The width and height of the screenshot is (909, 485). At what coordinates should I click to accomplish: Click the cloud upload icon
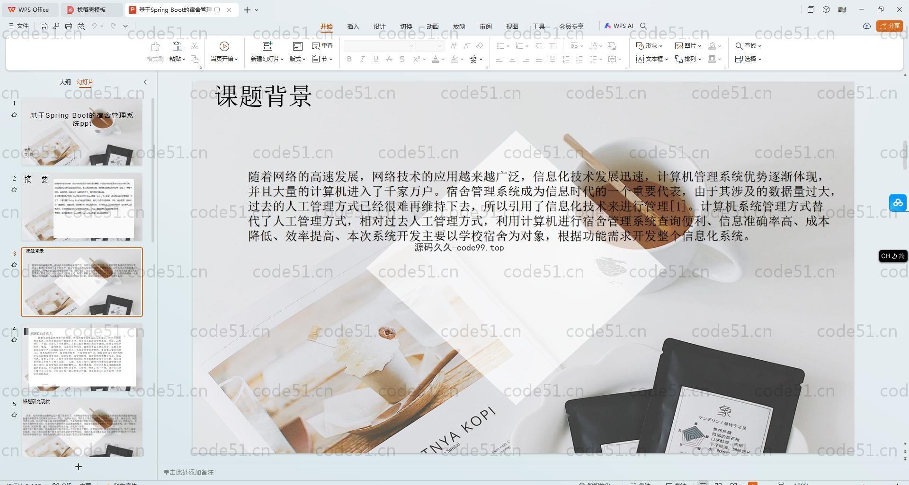(866, 26)
